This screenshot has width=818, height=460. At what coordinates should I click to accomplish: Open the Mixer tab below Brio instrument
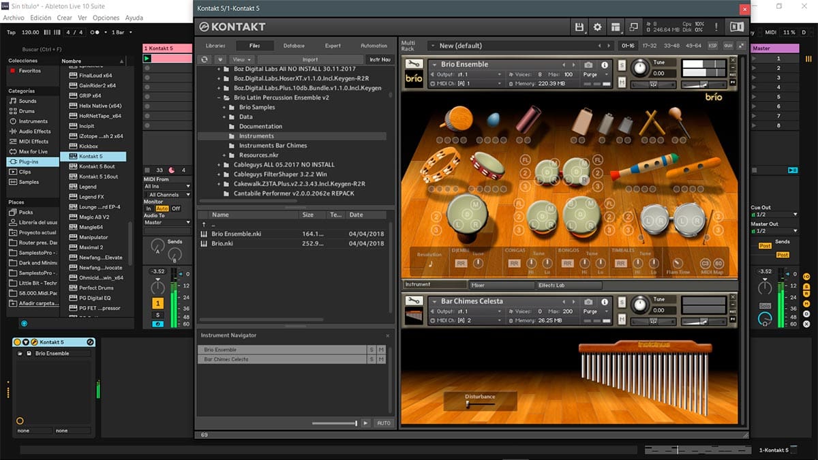[x=501, y=285]
